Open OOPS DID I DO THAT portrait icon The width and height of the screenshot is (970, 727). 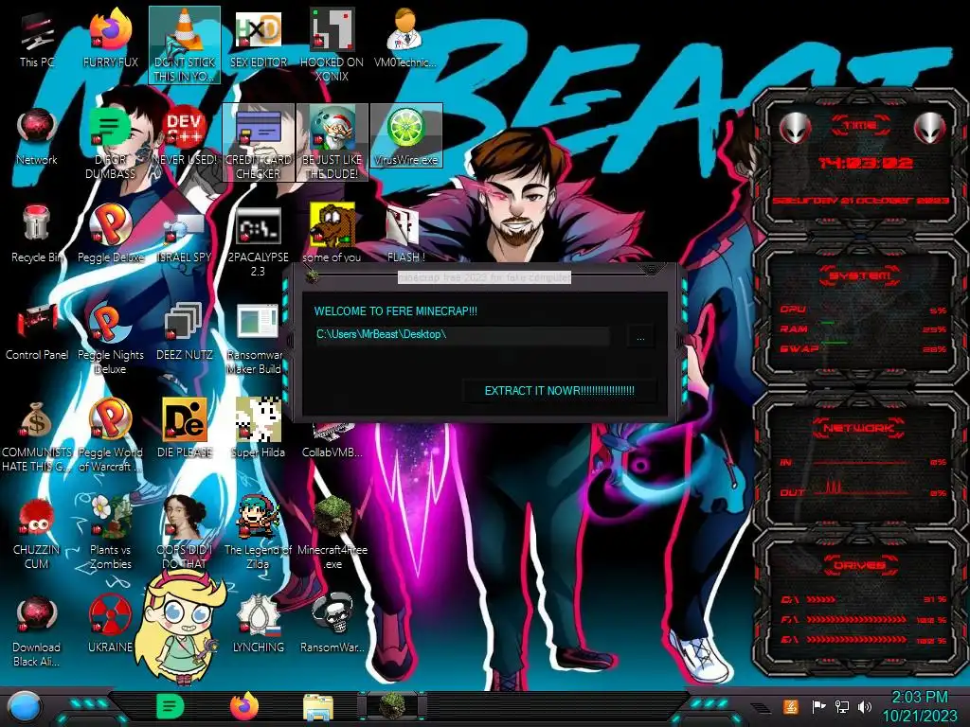[x=185, y=533]
